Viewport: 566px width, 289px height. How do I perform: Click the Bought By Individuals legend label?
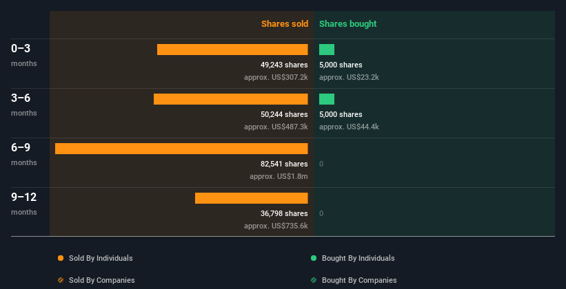point(358,258)
